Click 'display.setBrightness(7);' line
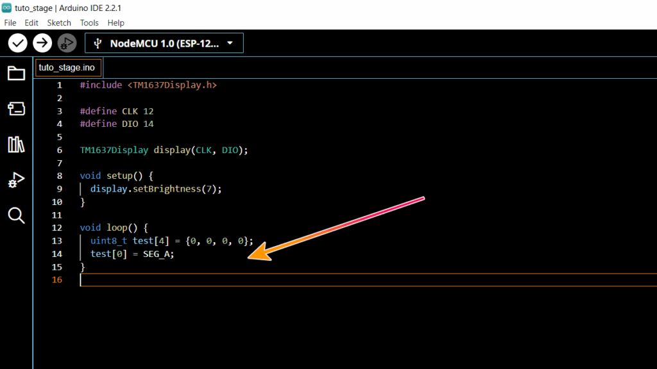 (156, 189)
